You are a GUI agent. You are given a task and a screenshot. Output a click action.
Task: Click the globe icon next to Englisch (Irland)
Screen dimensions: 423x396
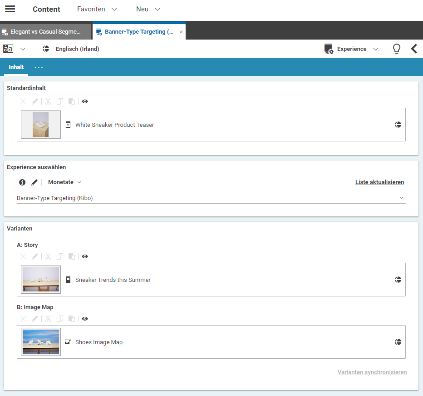[x=46, y=49]
